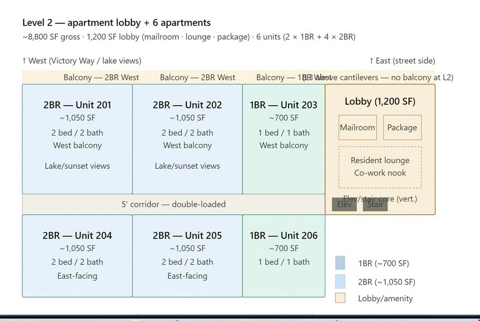The height and width of the screenshot is (321, 480).
Task: Select the 1BR Unit 203 block
Action: click(284, 139)
